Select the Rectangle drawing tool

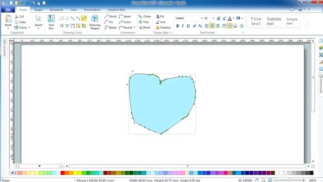[x=62, y=19]
